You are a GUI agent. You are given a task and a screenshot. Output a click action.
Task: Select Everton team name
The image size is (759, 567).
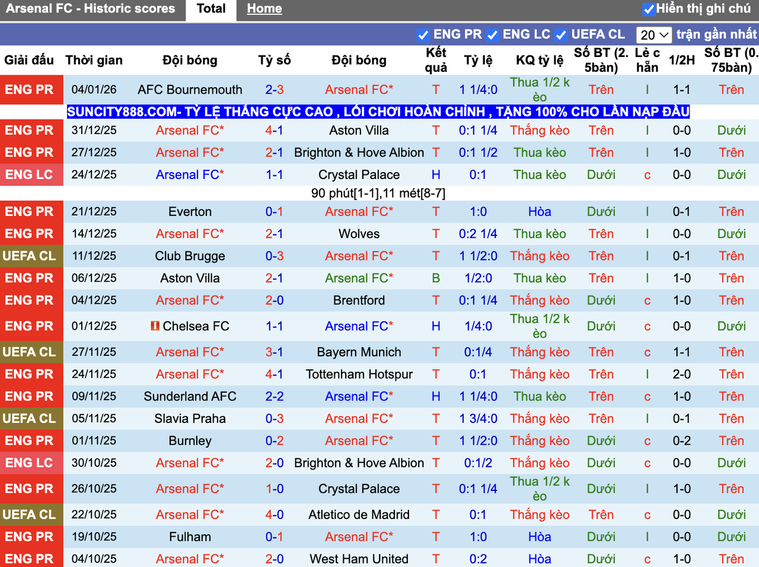coord(190,212)
